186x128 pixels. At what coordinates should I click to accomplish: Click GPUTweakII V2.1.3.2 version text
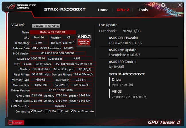(126, 43)
